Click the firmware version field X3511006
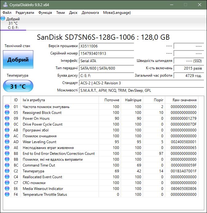Screen dimensions: 207x213 tap(106, 46)
